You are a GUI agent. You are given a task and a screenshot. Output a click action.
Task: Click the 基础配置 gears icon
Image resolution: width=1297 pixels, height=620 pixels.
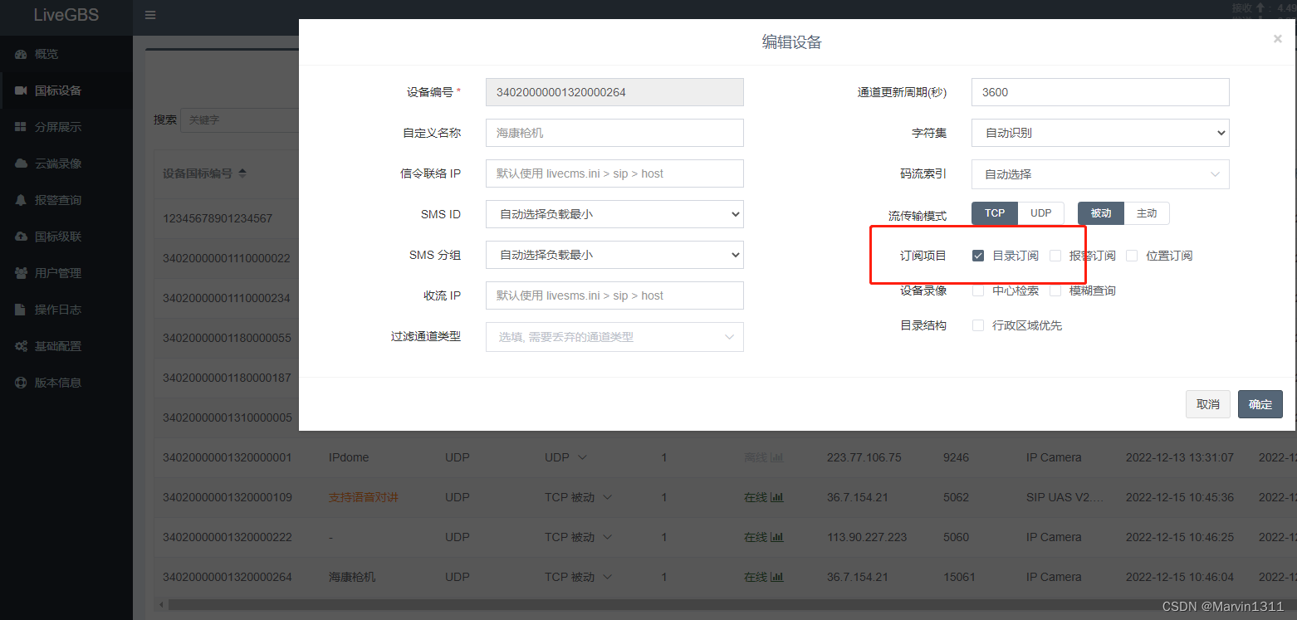click(21, 346)
